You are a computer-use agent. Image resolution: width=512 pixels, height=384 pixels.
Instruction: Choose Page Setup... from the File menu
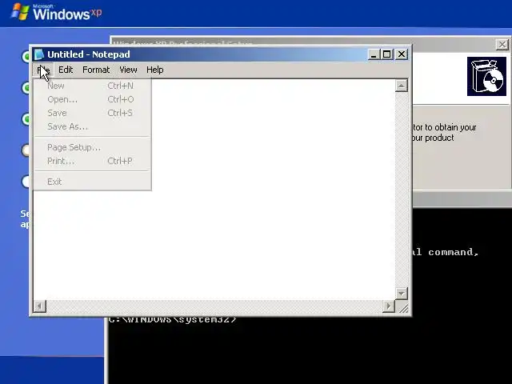tap(93, 147)
